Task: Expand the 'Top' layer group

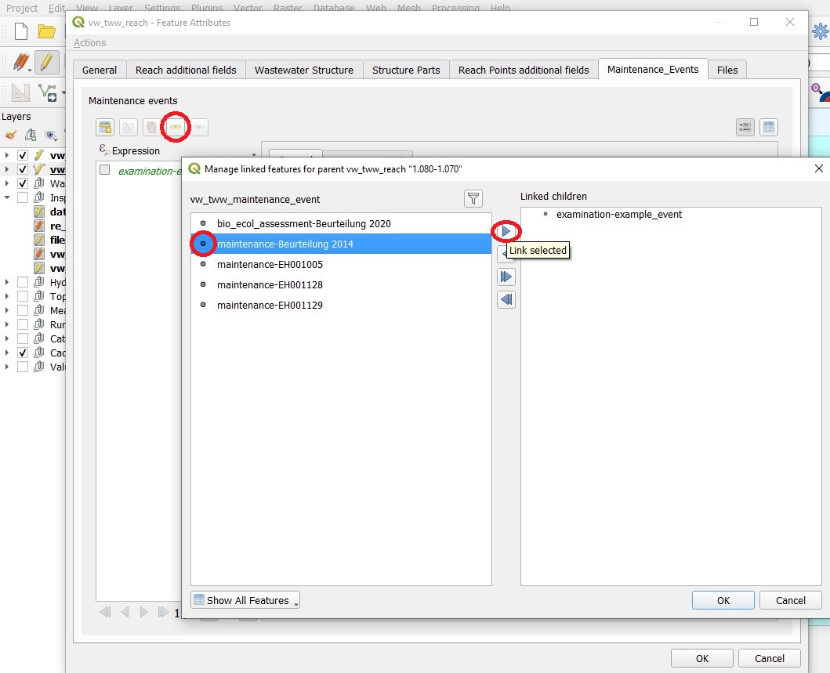Action: (7, 296)
